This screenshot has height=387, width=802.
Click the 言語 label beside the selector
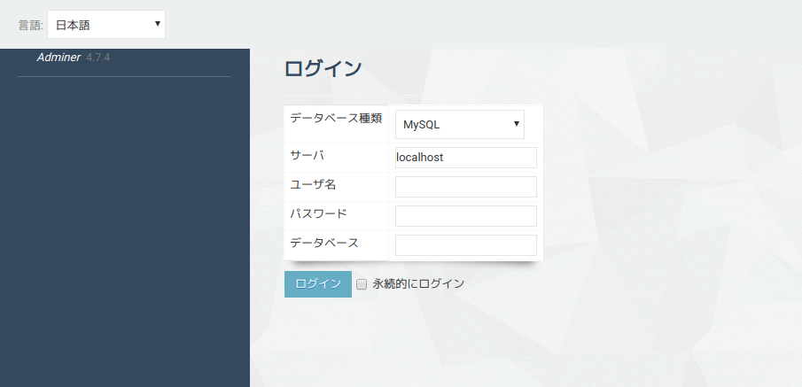click(x=30, y=26)
